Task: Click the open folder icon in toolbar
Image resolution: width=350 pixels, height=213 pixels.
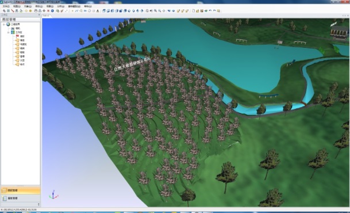Action: pos(198,11)
